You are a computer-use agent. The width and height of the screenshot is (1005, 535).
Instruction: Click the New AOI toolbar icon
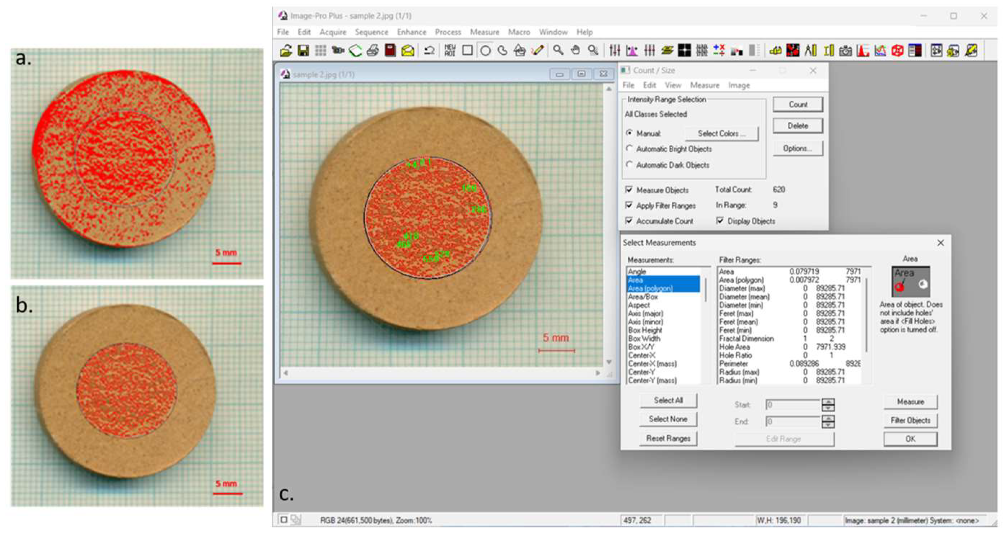pyautogui.click(x=450, y=51)
